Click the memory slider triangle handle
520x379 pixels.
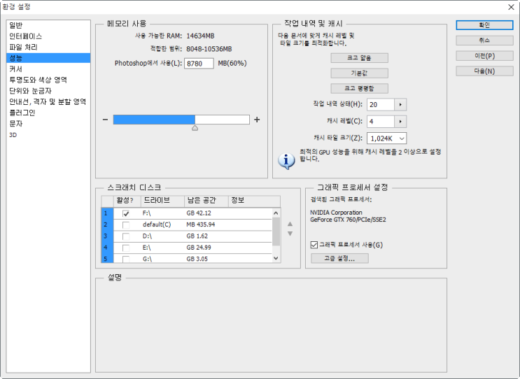[195, 128]
